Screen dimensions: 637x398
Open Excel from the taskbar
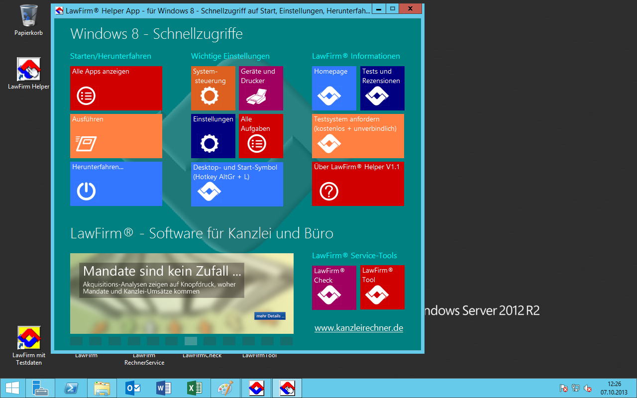(x=194, y=388)
